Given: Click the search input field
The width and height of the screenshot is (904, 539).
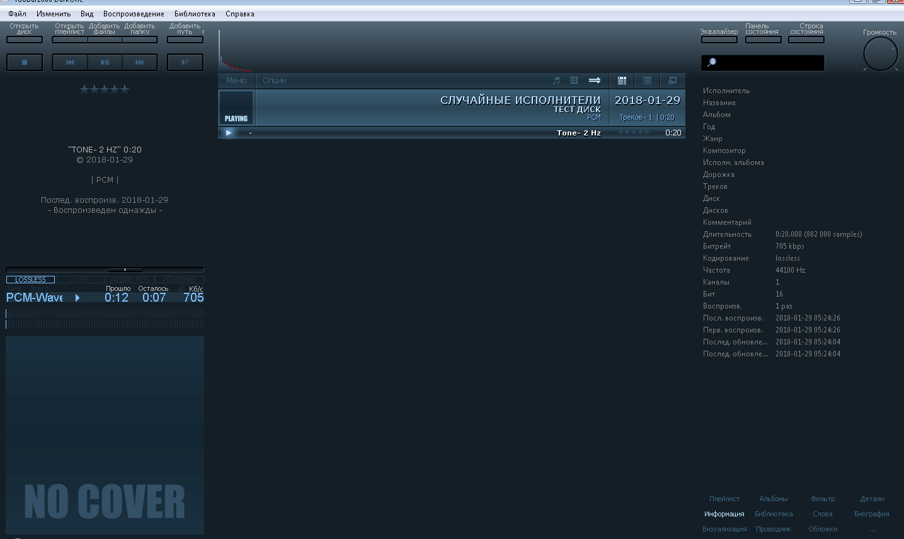Looking at the screenshot, I should tap(763, 62).
